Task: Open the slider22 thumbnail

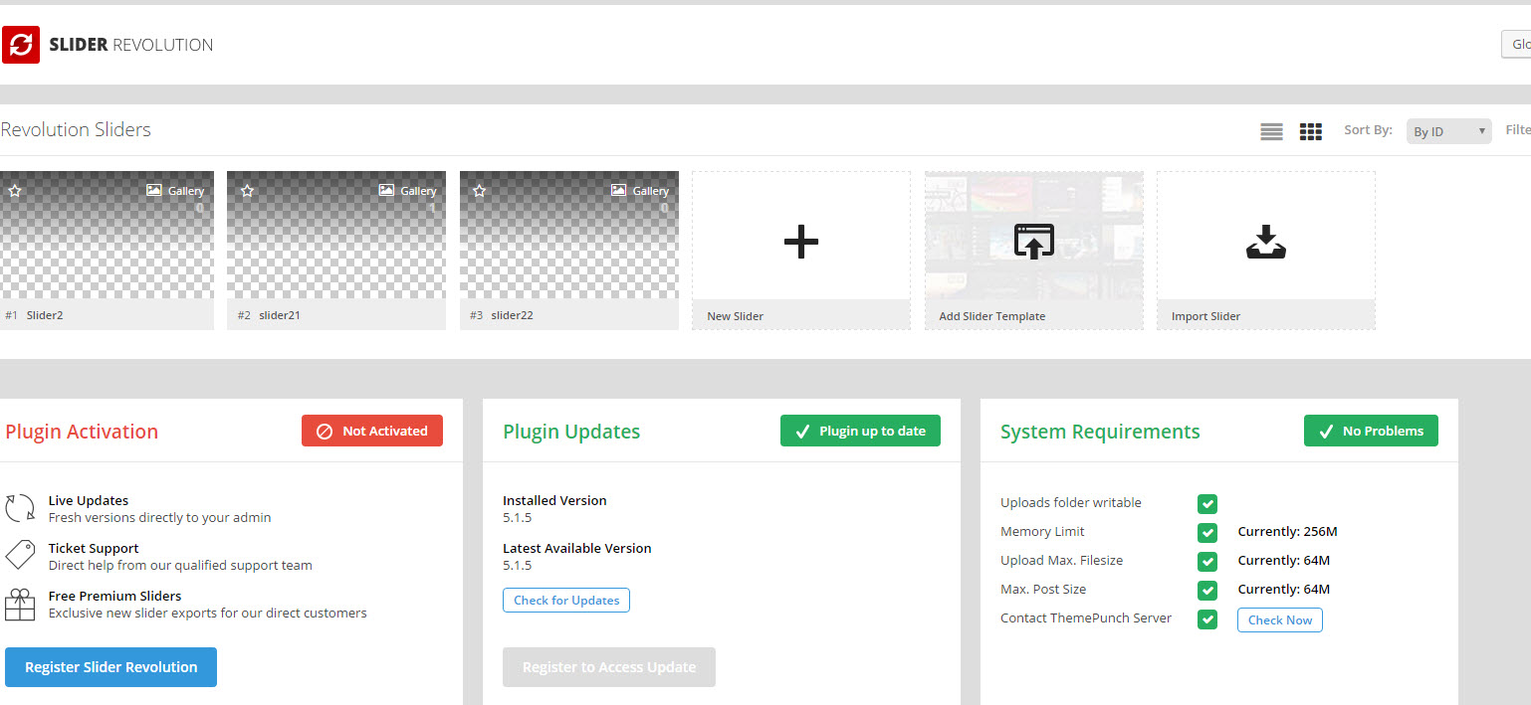Action: pos(569,235)
